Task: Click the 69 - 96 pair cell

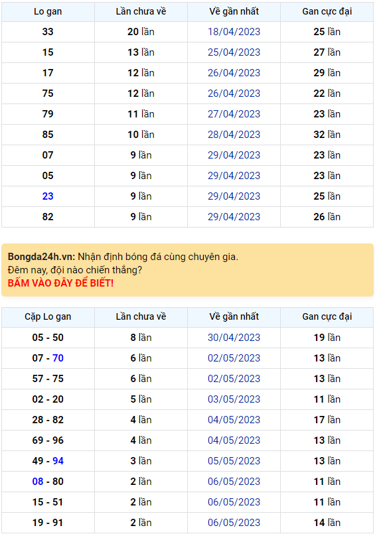Action: [48, 440]
